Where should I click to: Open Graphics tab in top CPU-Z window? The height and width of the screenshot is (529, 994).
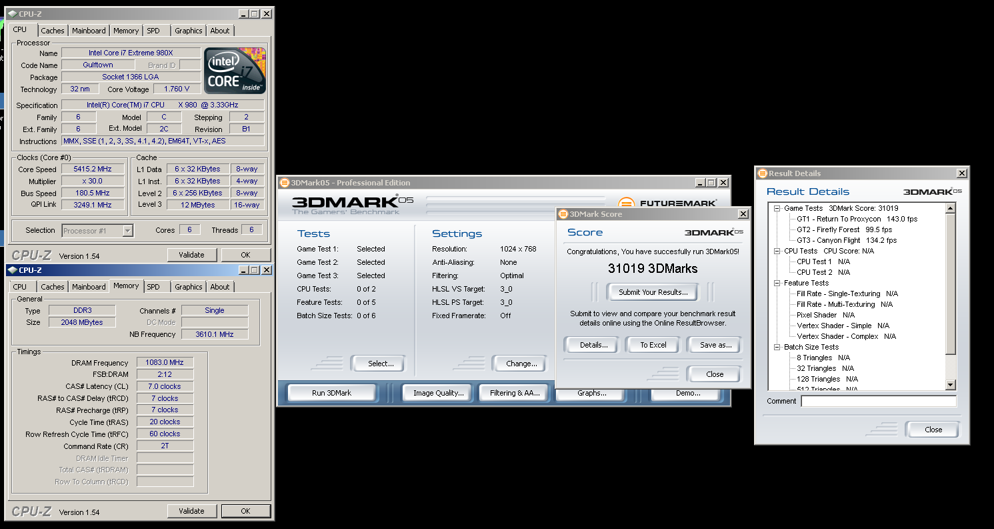click(x=189, y=31)
